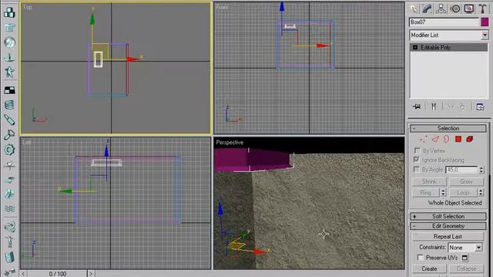
Task: Create a reactor Plane from left toolbar
Action: click(x=9, y=90)
